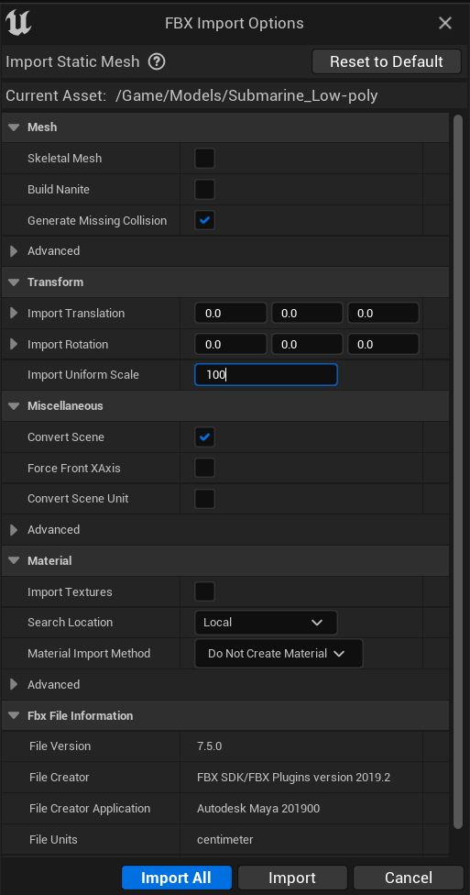
Task: Click the Unreal Engine logo icon
Action: 18,23
